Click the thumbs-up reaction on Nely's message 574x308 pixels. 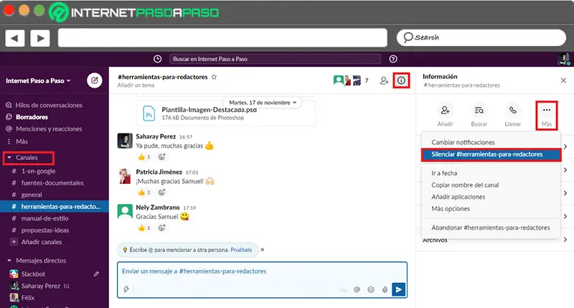144,228
